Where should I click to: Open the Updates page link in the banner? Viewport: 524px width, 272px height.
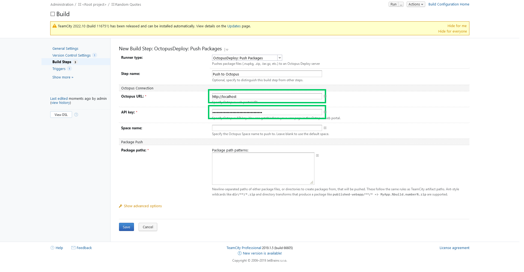(234, 26)
